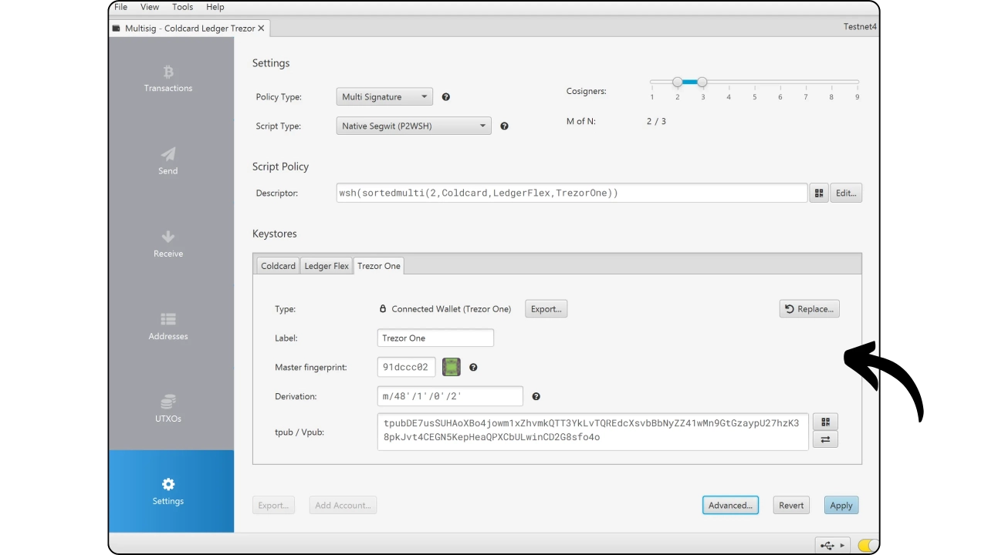
Task: Show help for Policy Type
Action: [445, 97]
